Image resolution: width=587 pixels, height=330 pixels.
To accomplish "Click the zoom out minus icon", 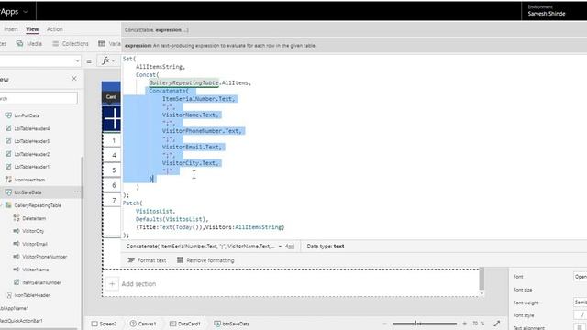I will point(384,324).
